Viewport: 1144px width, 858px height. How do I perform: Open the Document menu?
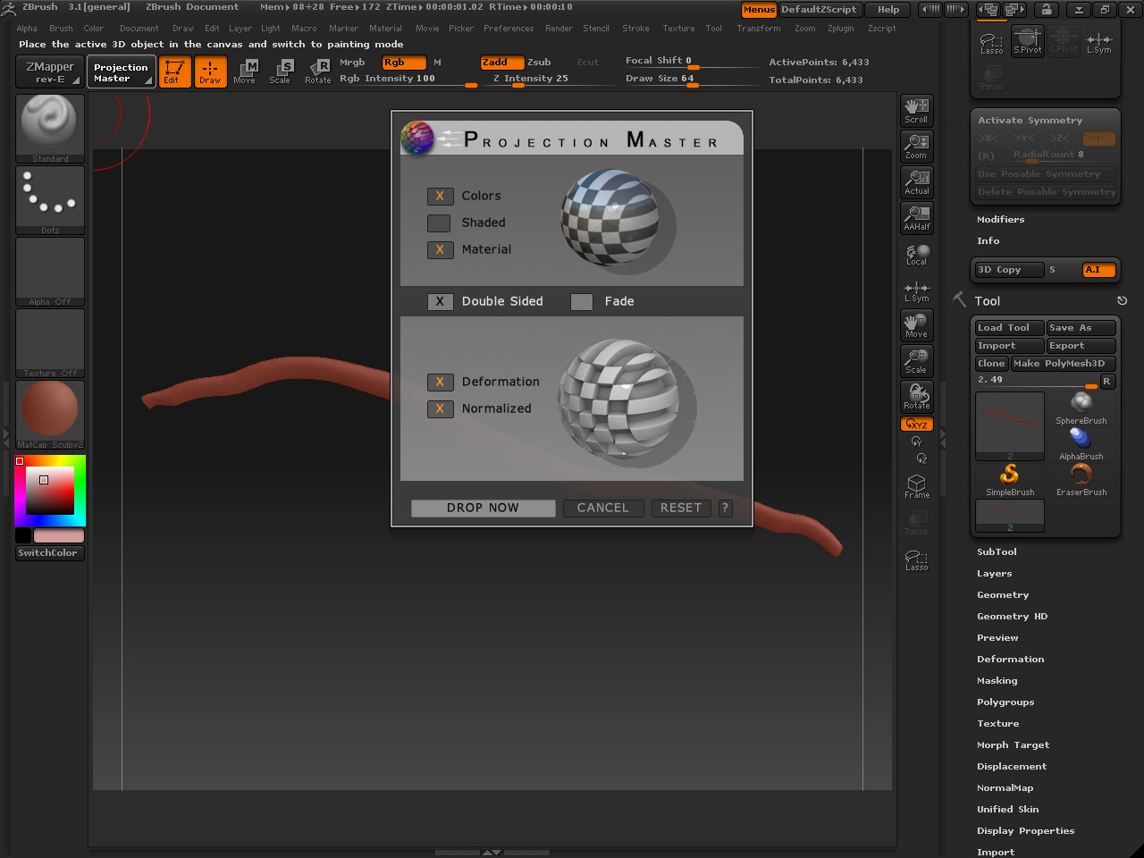139,29
